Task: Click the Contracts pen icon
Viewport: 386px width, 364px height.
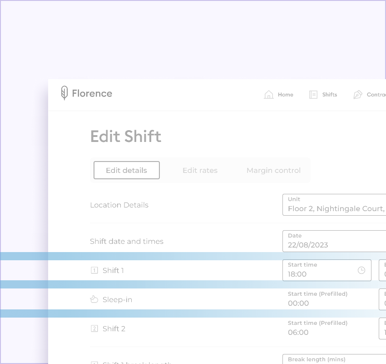Action: (358, 95)
